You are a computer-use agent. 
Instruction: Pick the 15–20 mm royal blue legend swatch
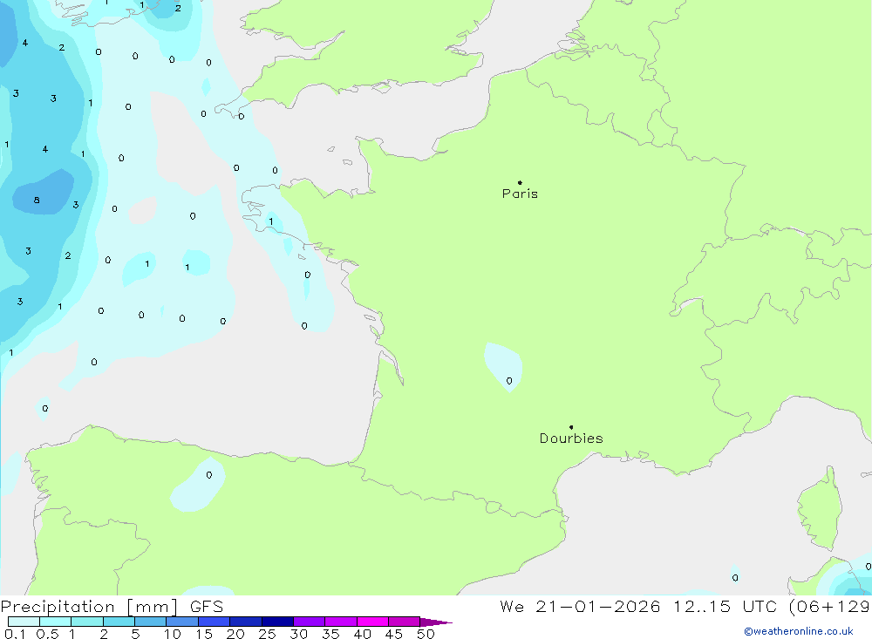[215, 622]
